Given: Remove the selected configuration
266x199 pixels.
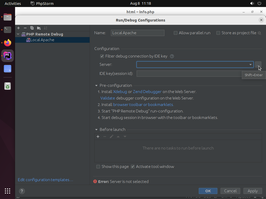Looking at the screenshot, I should pos(25,28).
